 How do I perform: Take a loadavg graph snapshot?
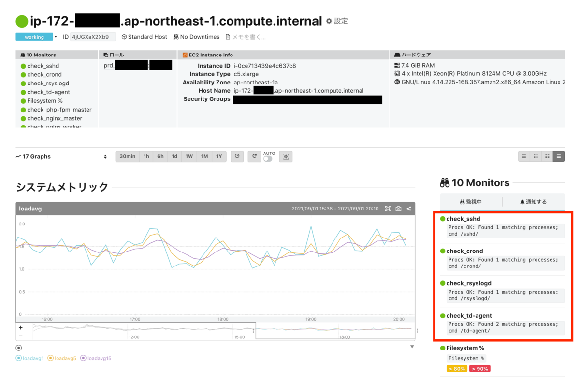(398, 209)
